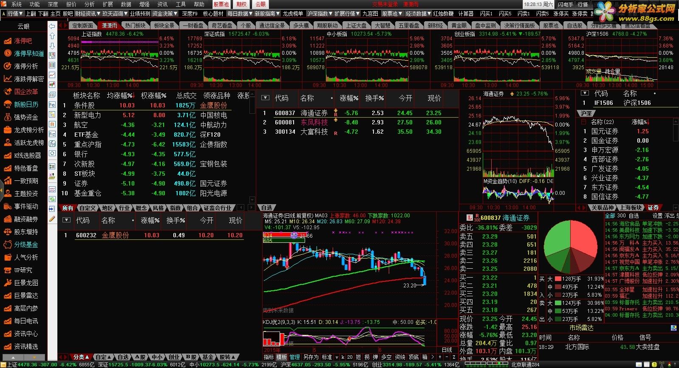This screenshot has height=368, width=679.
Task: Click the 管理 button under the chart
Action: tap(295, 357)
